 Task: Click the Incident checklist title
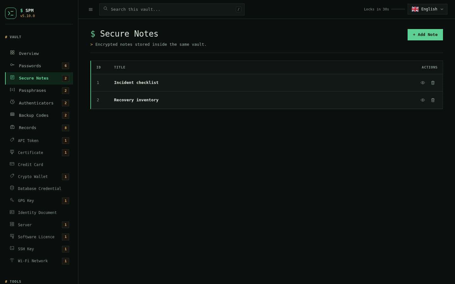pyautogui.click(x=136, y=83)
